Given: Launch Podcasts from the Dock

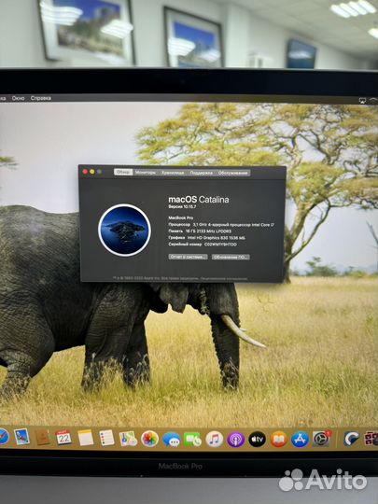Looking at the screenshot, I should click(x=236, y=439).
